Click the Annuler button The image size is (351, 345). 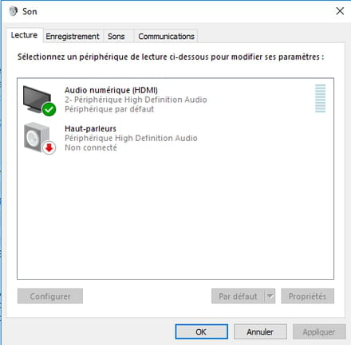[x=260, y=331]
